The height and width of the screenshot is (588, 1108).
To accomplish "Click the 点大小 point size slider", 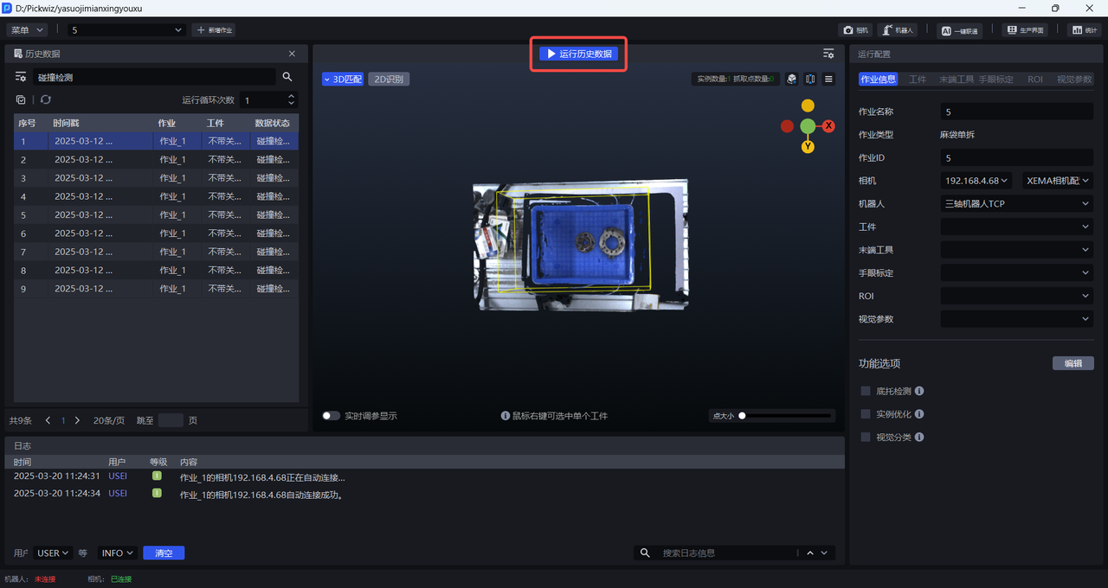I will coord(786,416).
